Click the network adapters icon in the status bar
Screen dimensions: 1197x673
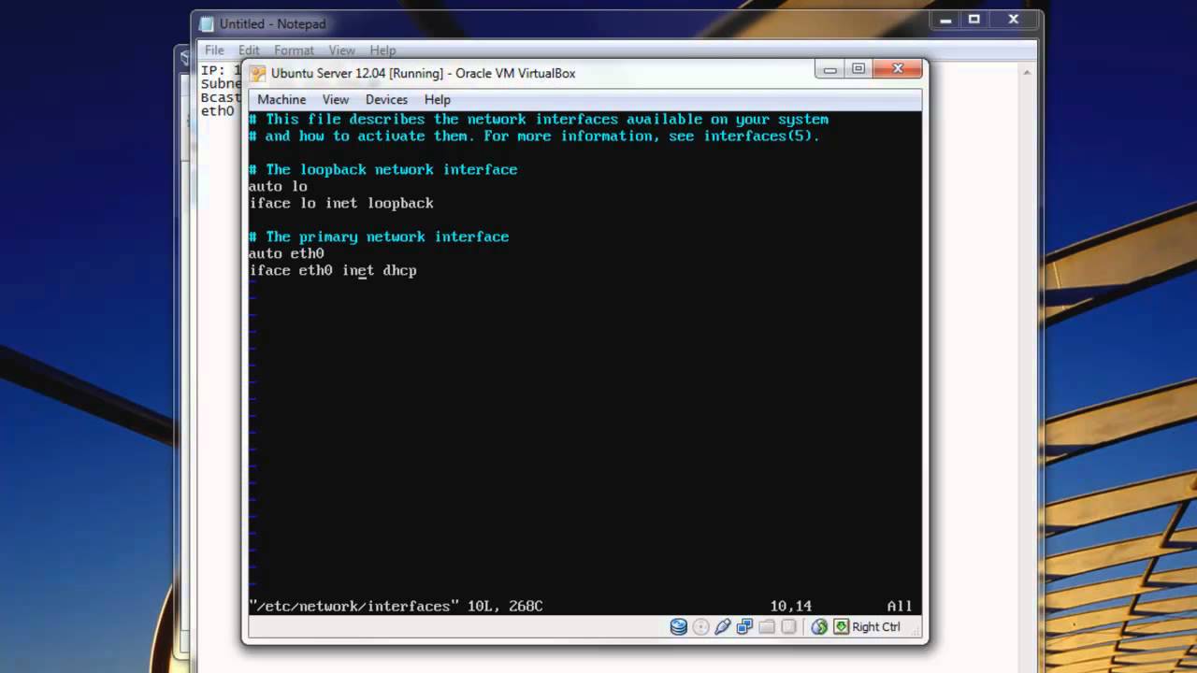[745, 627]
